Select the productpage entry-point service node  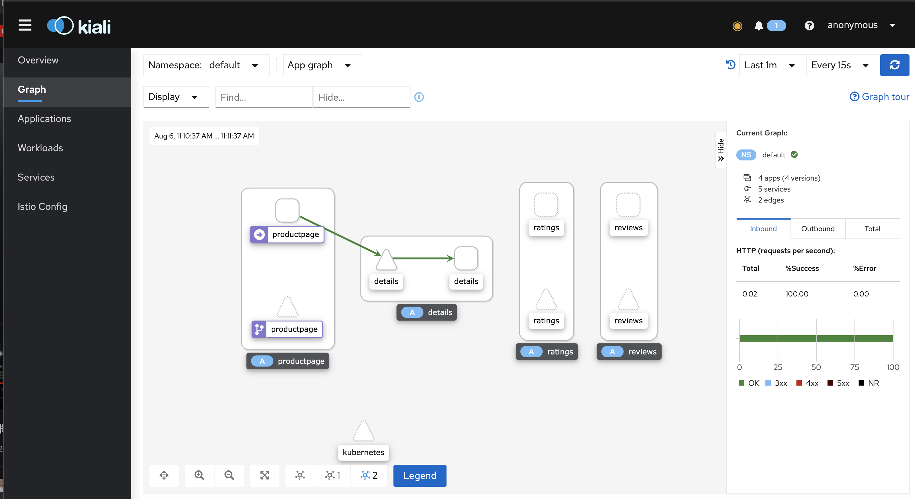[x=287, y=210]
